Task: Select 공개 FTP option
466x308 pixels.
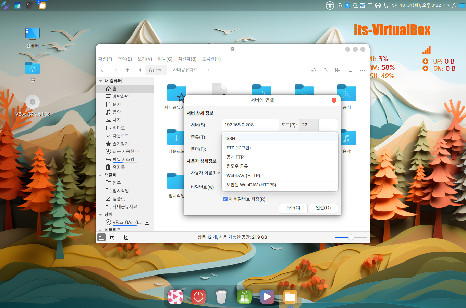Action: pos(280,157)
